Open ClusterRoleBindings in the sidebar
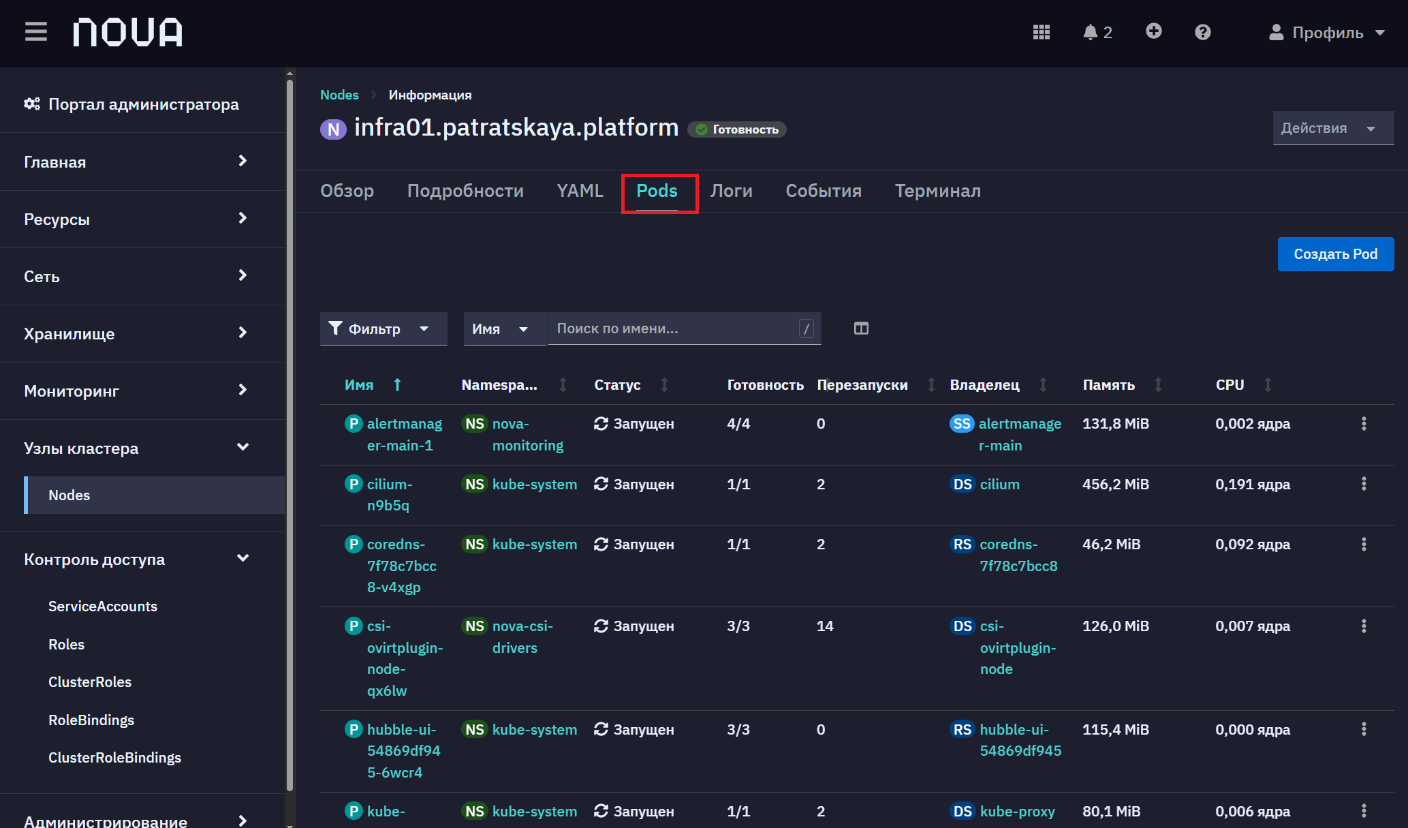This screenshot has height=828, width=1408. tap(114, 757)
